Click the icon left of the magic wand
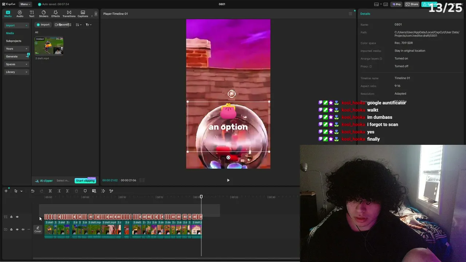 click(103, 191)
